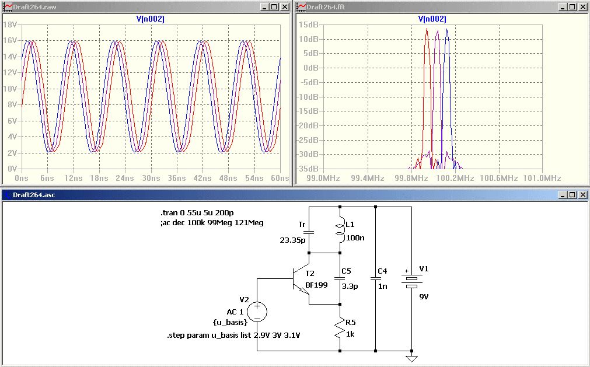This screenshot has width=590, height=367.
Task: Maximize the Draft264.raw waveform window
Action: (x=274, y=7)
